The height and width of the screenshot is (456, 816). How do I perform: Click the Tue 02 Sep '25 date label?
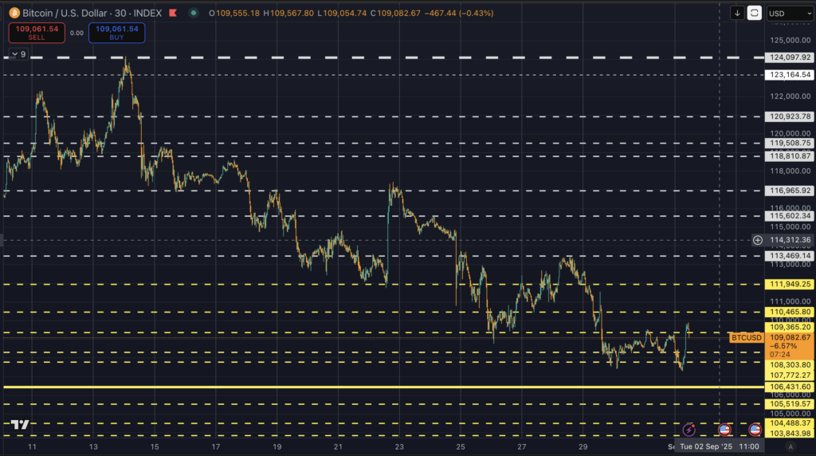click(704, 448)
